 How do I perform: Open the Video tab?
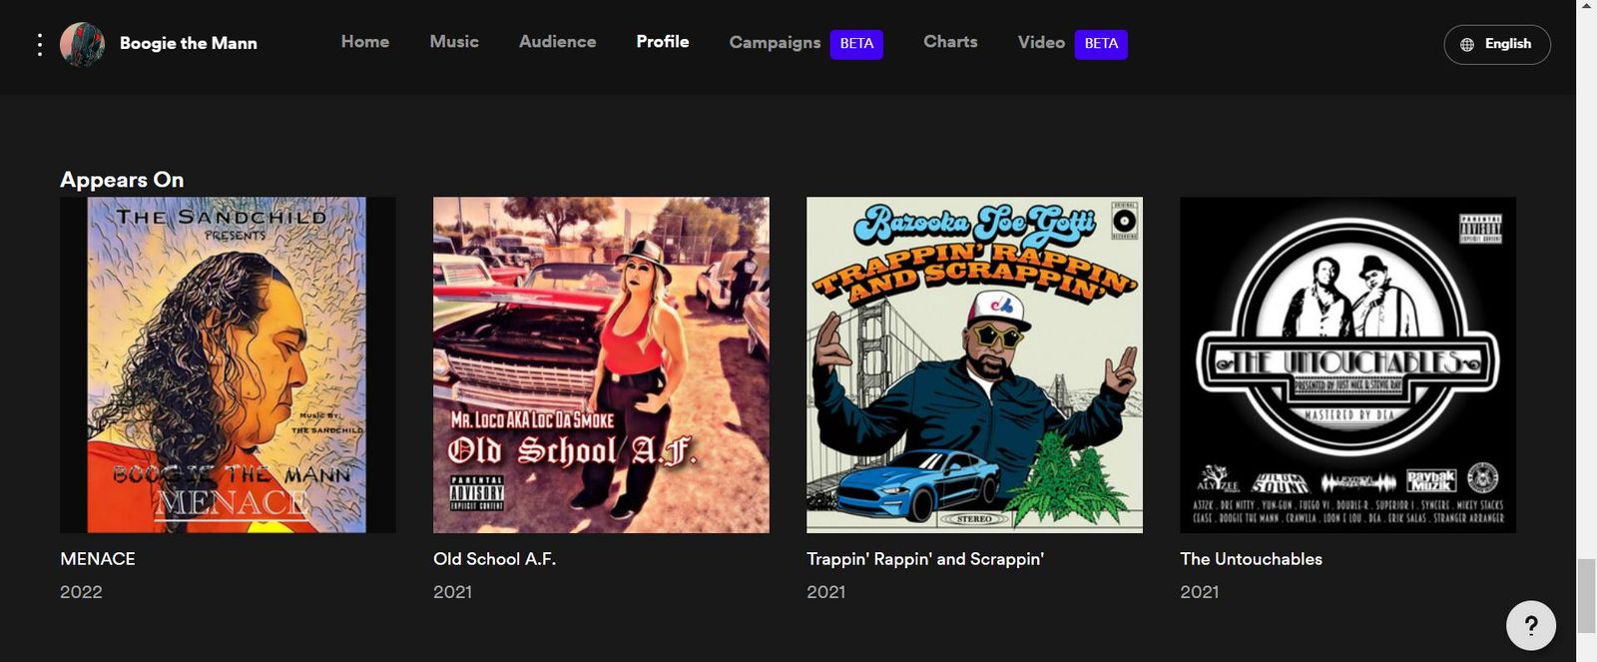(x=1041, y=42)
